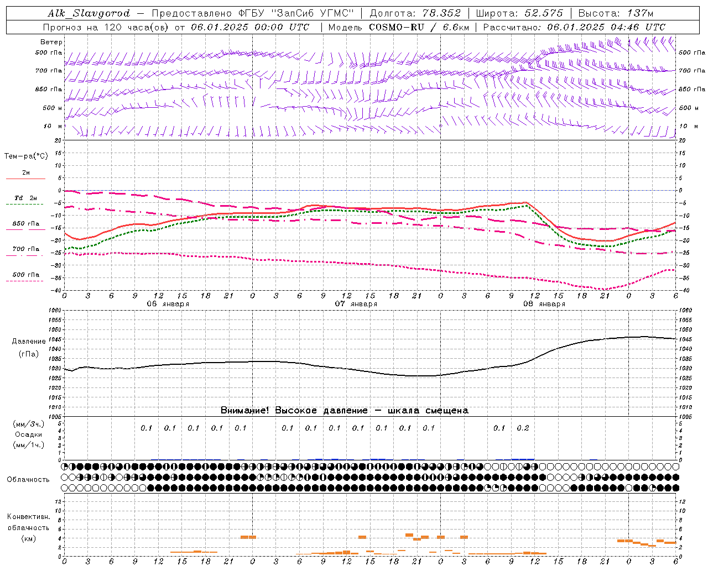Click the "08 января" date label
The image size is (708, 566).
coord(544,304)
